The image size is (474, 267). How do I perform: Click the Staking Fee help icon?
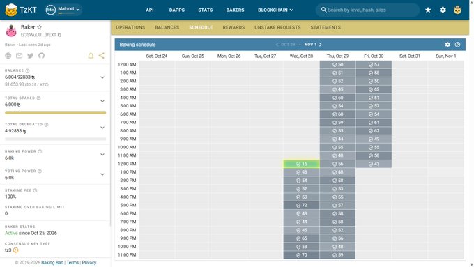pos(35,190)
